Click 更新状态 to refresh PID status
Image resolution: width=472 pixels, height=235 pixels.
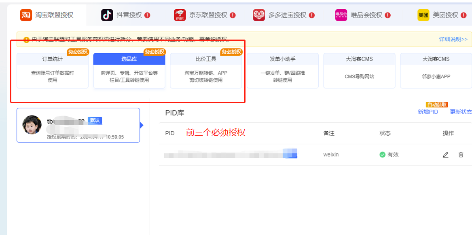coord(461,111)
